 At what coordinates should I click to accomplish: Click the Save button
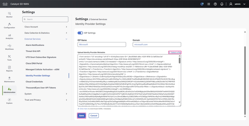[x=82, y=116]
